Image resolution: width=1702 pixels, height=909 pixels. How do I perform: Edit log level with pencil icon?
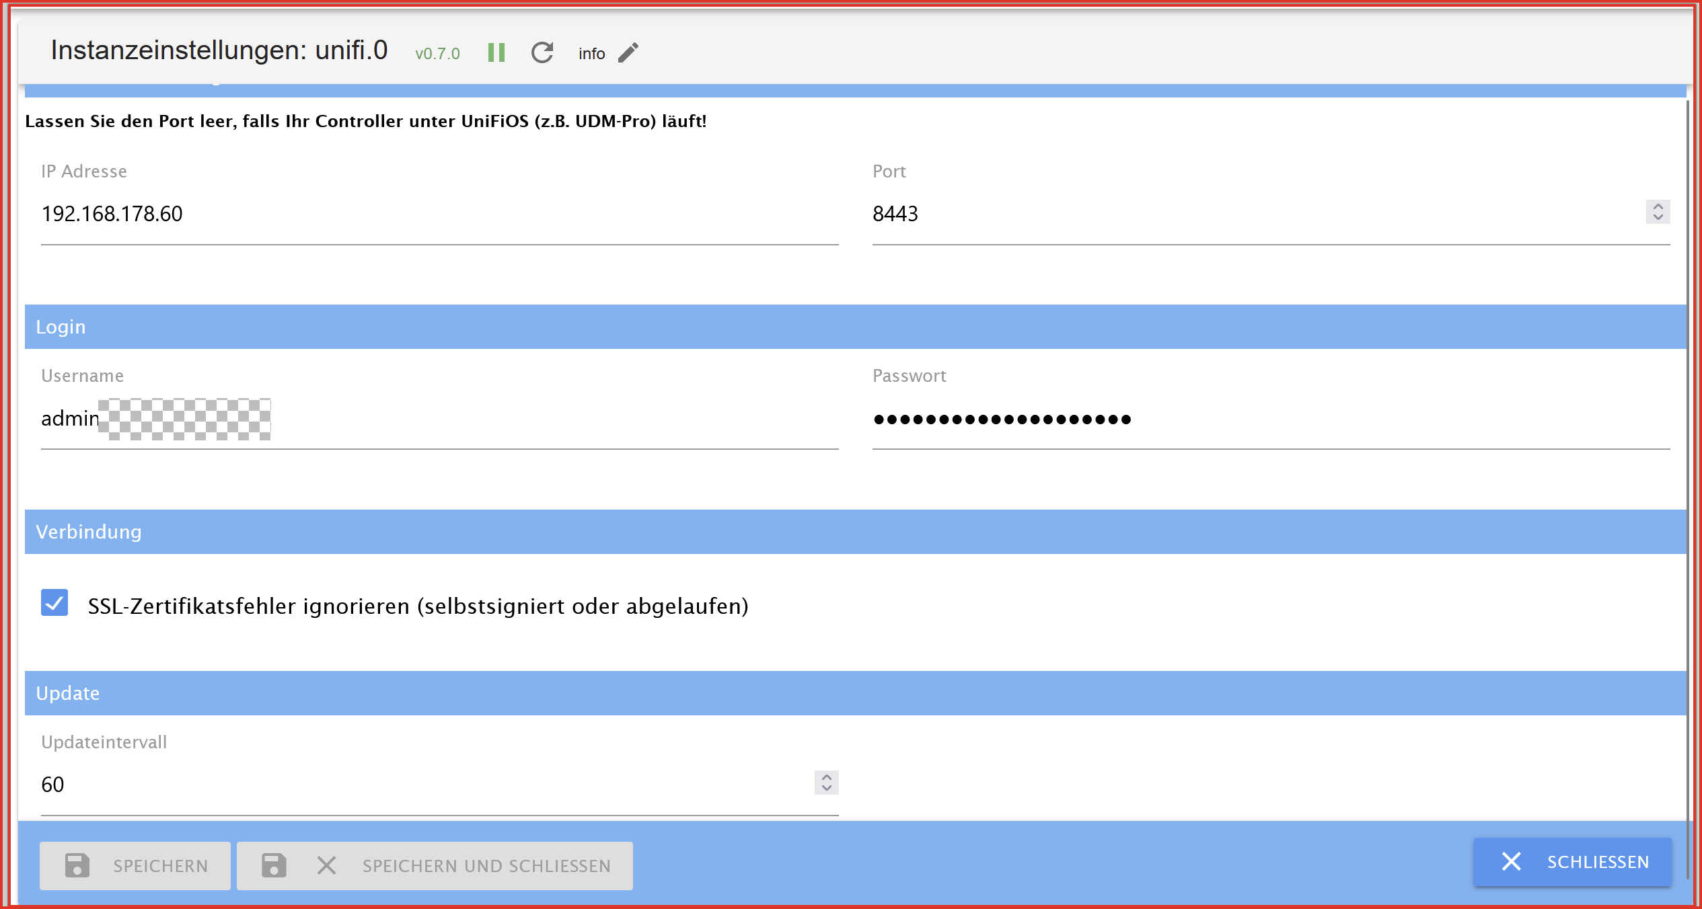628,52
